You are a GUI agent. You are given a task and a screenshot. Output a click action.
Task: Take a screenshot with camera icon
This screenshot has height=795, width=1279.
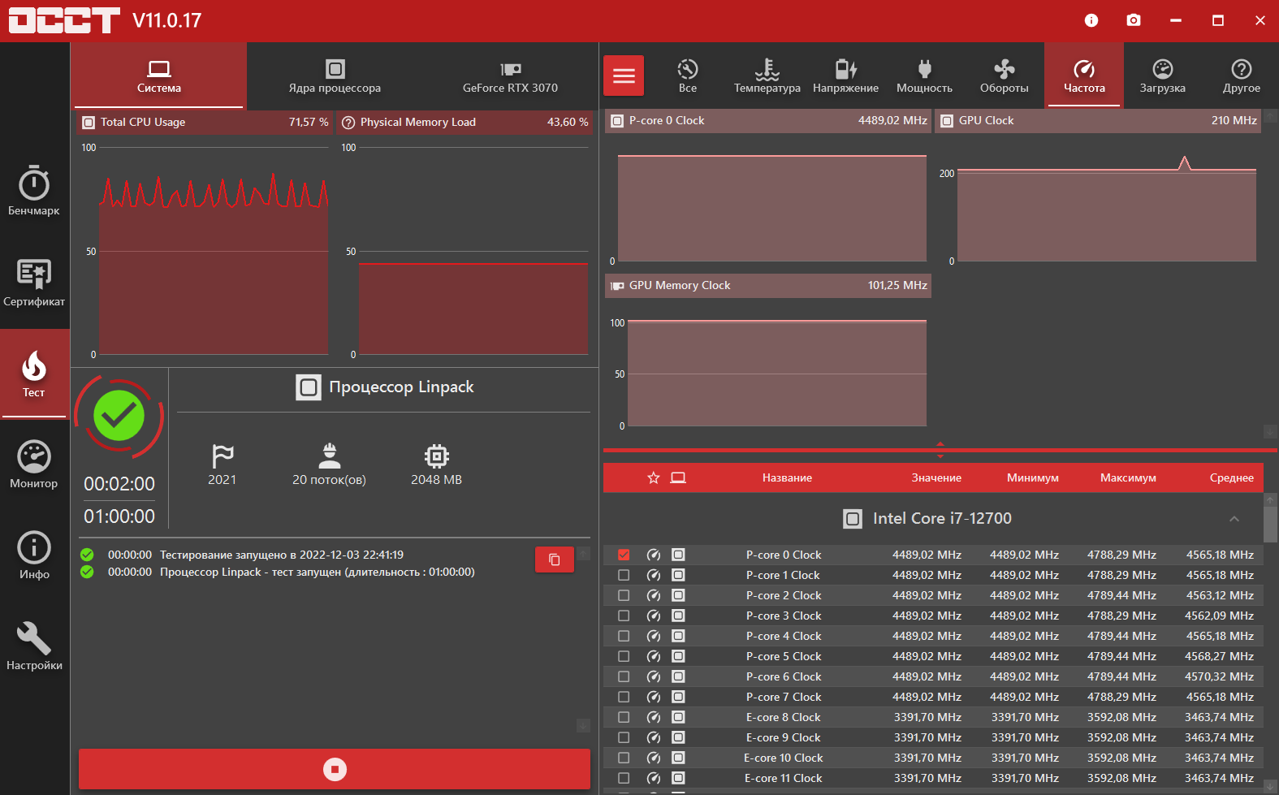tap(1134, 20)
